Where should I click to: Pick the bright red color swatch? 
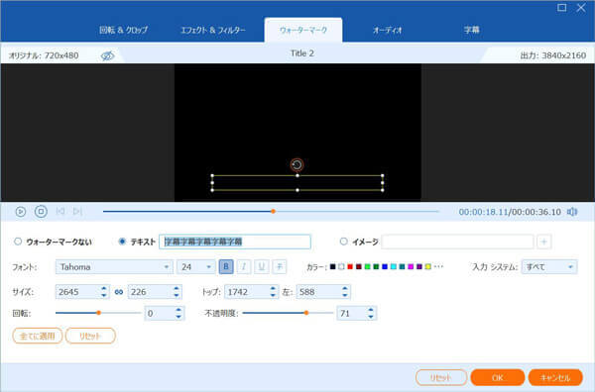coord(350,266)
